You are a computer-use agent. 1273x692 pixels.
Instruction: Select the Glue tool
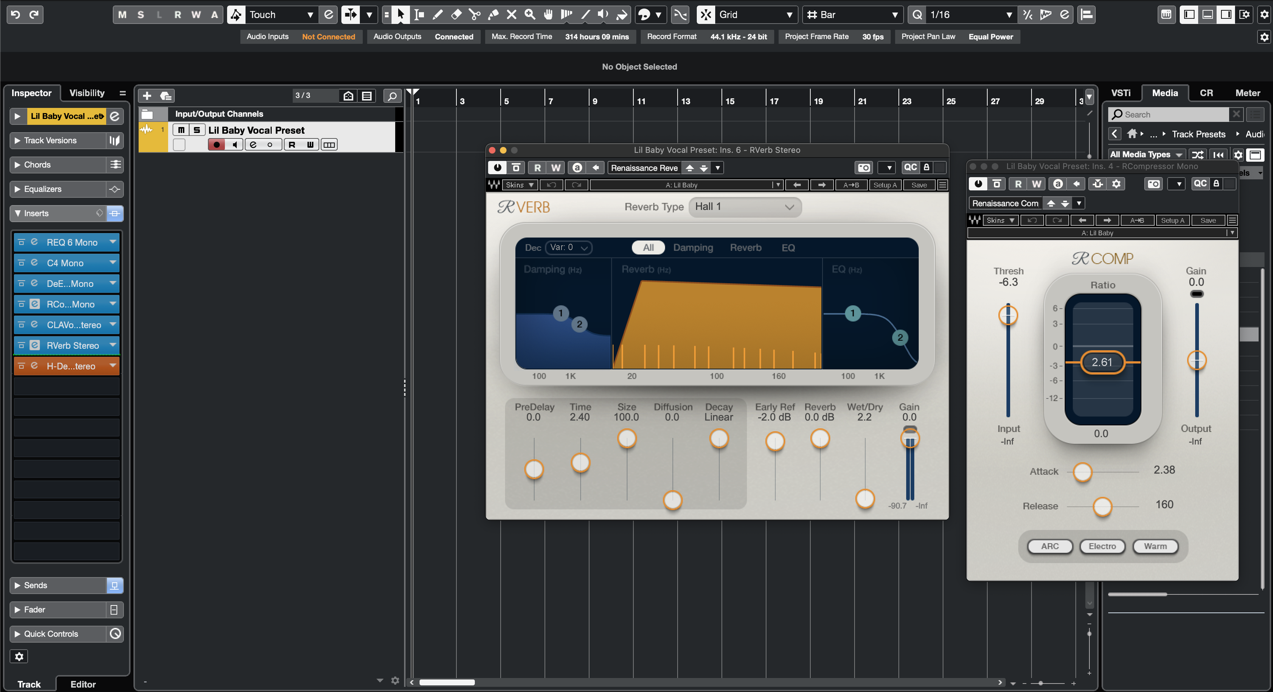click(493, 14)
